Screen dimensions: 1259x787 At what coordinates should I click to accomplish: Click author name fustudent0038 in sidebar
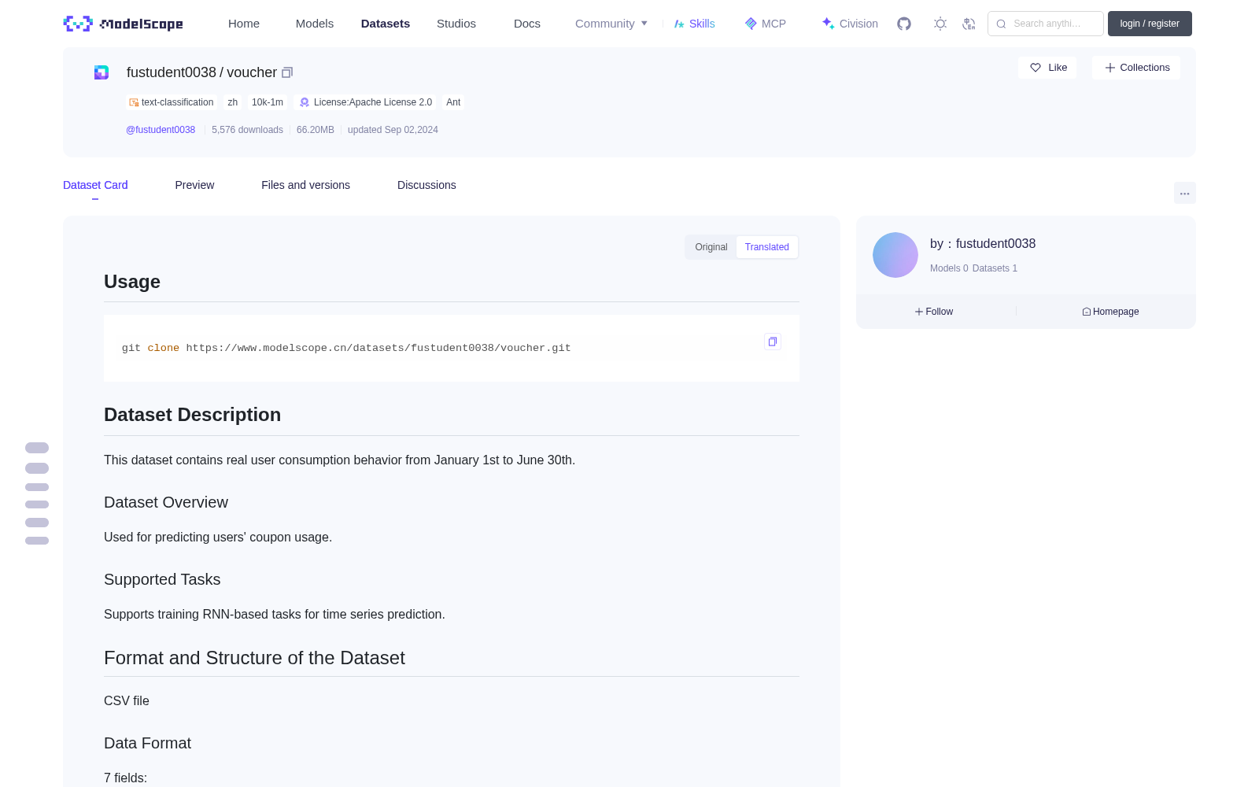click(995, 244)
